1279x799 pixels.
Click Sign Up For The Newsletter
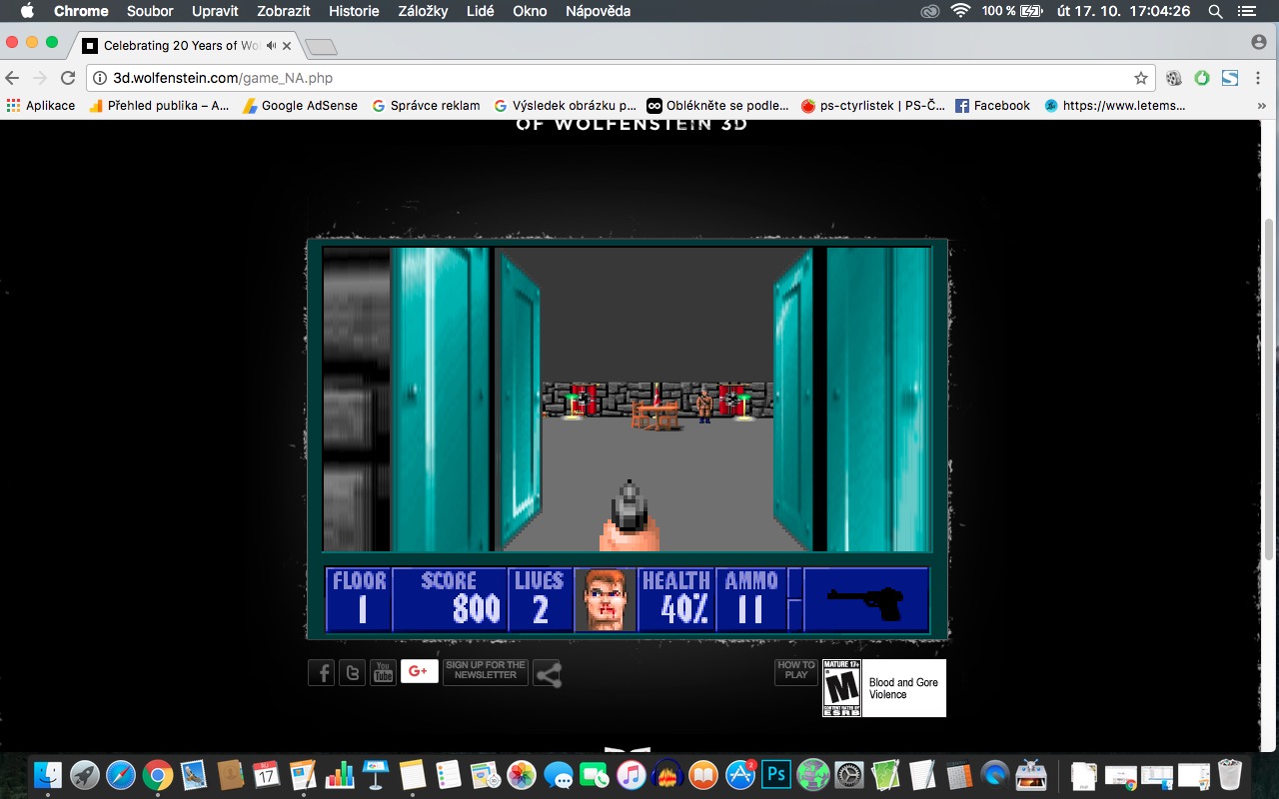486,671
